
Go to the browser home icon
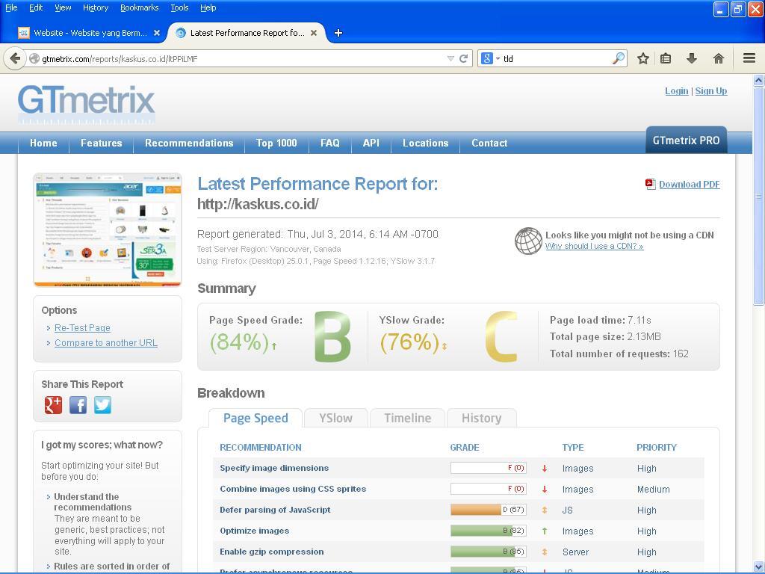tap(718, 58)
